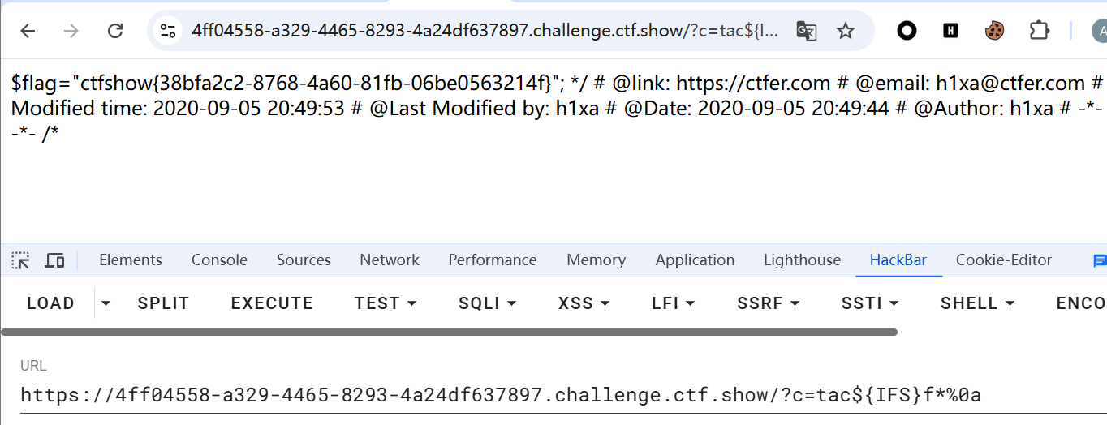This screenshot has height=425, width=1107.
Task: Toggle the device toolbar emulation
Action: coord(54,260)
